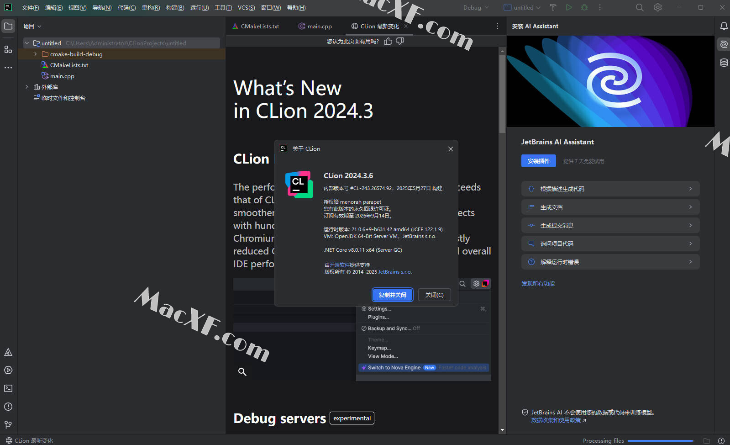
Task: Open the Git version control icon
Action: pyautogui.click(x=8, y=424)
